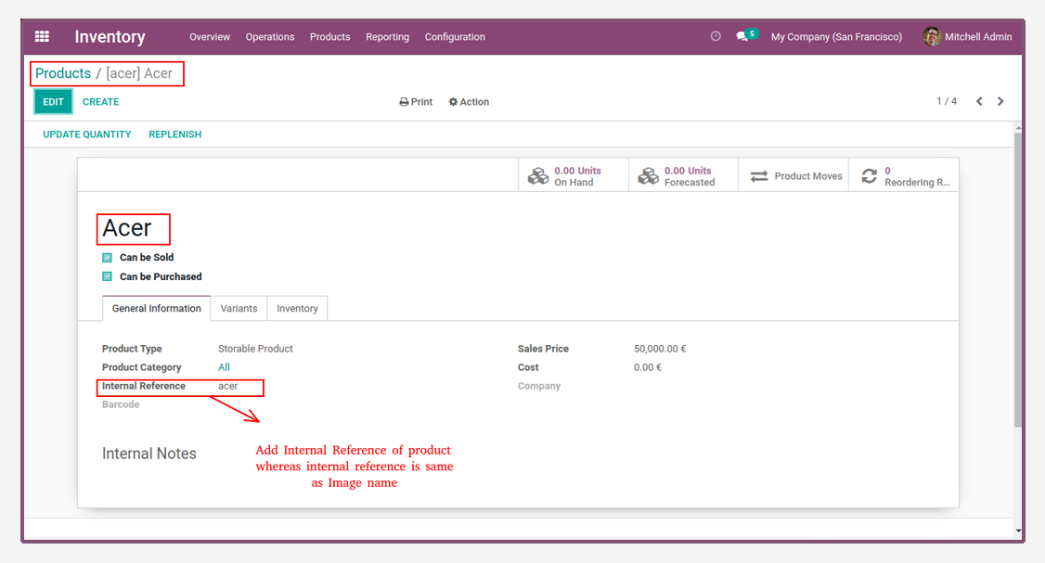Screen dimensions: 1045x563
Task: Click the CREATE button
Action: click(x=100, y=102)
